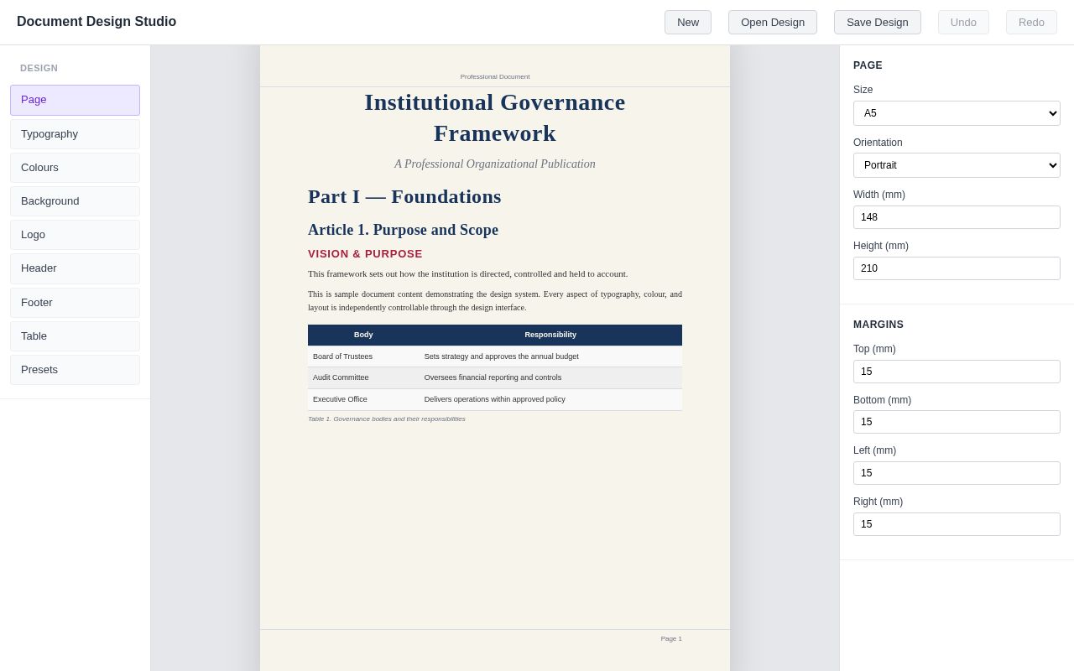
Task: Open the Presets section
Action: [75, 370]
